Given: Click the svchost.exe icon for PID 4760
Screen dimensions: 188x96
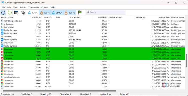Looking at the screenshot, I should (x=2, y=24).
